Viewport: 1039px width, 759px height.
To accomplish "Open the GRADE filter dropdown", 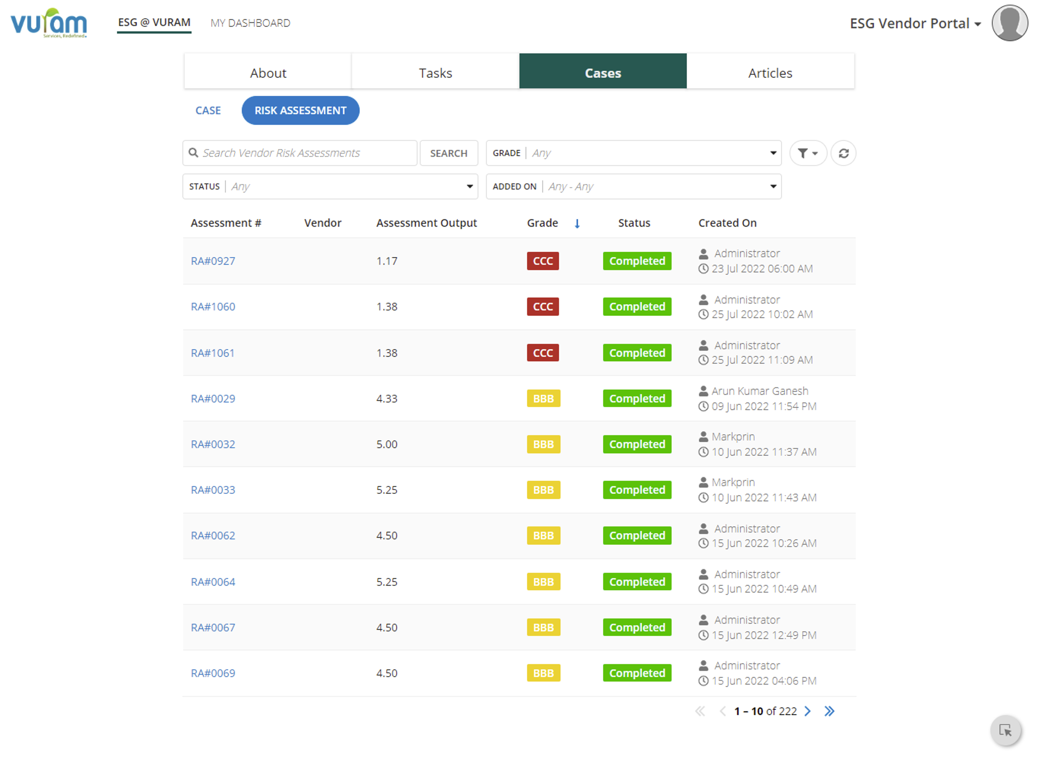I will tap(634, 153).
